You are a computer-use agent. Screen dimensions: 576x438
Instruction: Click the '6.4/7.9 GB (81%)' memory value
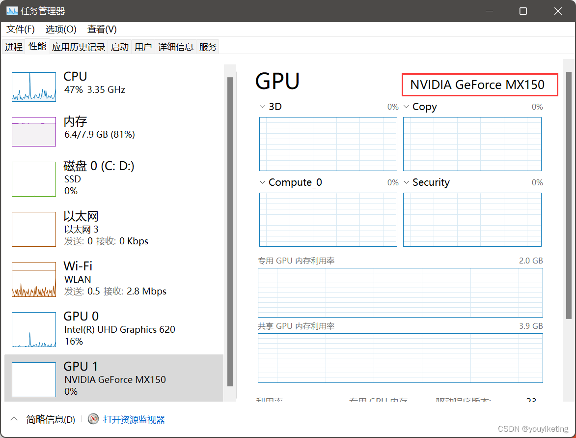(100, 135)
